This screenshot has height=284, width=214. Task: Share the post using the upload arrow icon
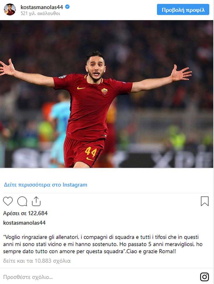tap(36, 201)
